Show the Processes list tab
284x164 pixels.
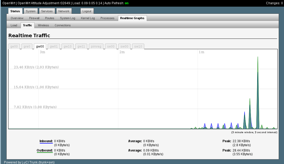[x=107, y=18]
